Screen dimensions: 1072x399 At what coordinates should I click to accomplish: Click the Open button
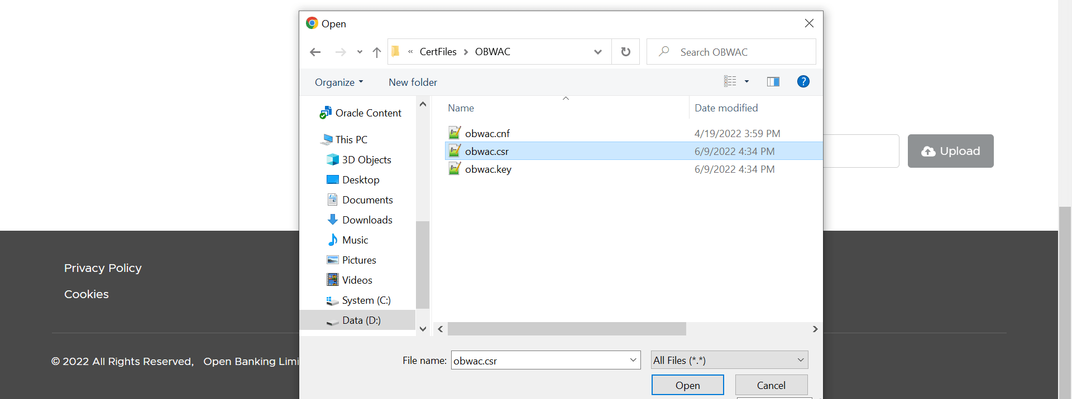click(x=688, y=385)
